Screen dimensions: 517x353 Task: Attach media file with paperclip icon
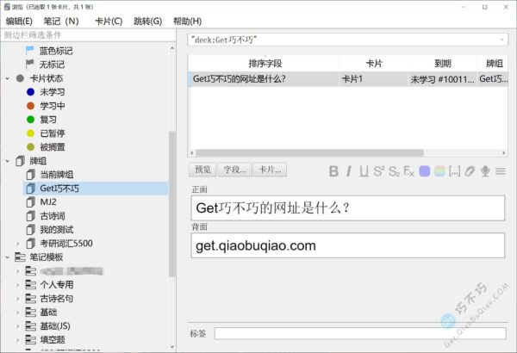coord(470,171)
